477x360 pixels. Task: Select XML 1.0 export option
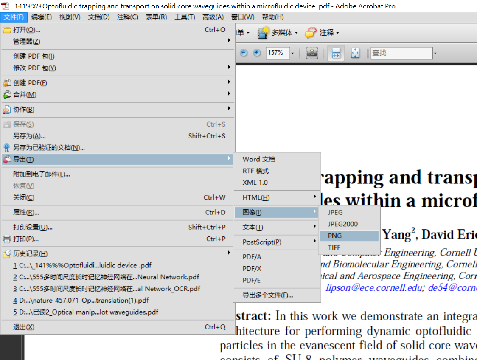pos(277,183)
